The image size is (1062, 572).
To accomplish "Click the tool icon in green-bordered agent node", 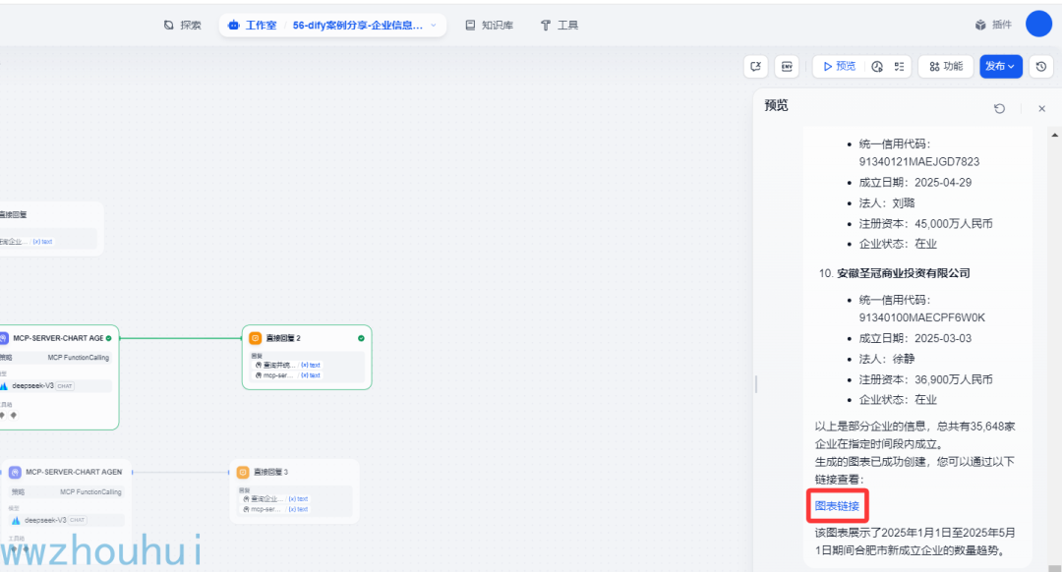I will [x=13, y=415].
